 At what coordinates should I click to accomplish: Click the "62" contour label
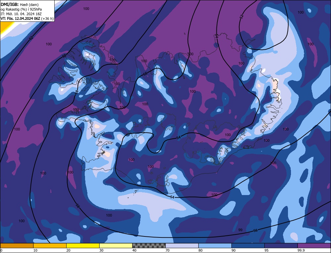(x=31, y=38)
